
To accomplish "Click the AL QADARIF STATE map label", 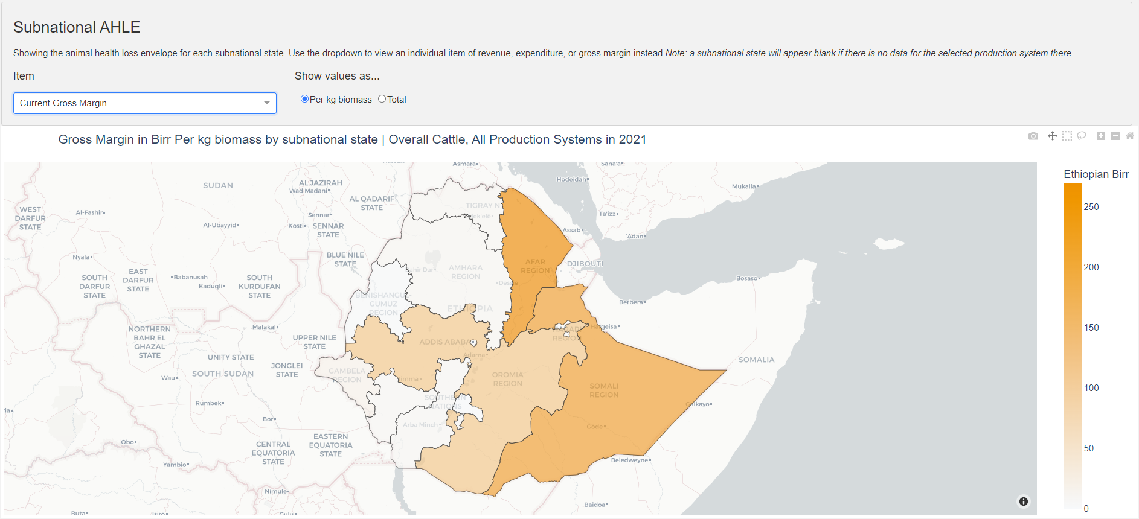I will pos(371,203).
